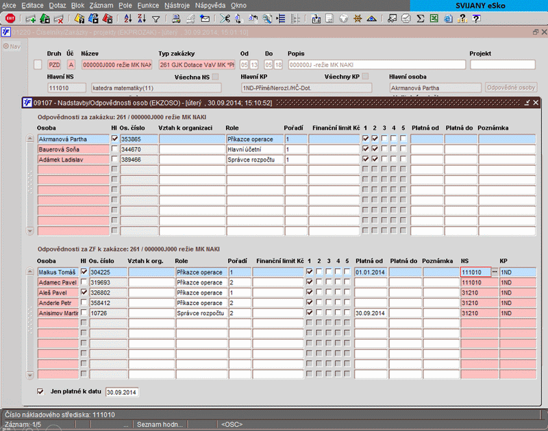Click the 'Odpovědné osoby' button

[x=510, y=88]
